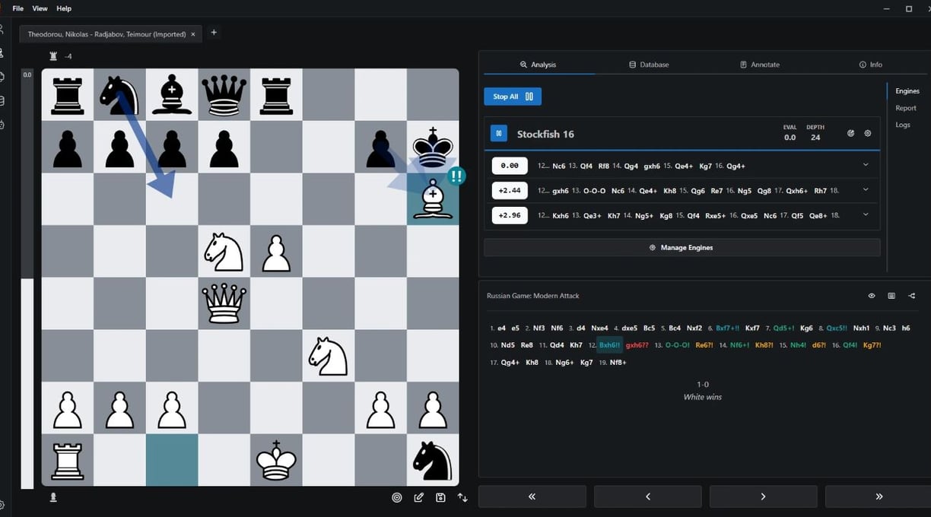Open the Board sidebar icon
Viewport: 931px width, 517px height.
[2, 53]
